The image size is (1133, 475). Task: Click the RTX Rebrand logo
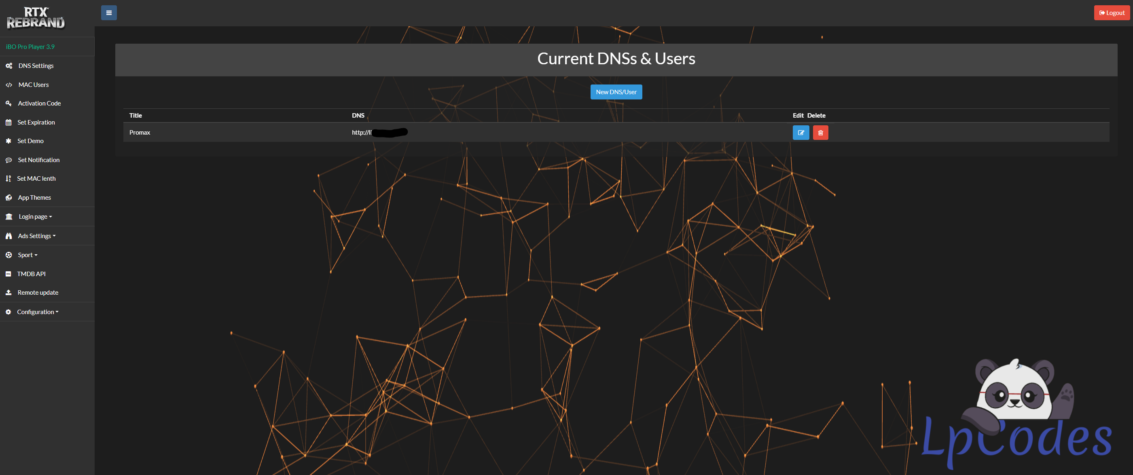(36, 18)
